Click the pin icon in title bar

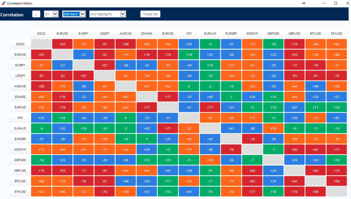pos(304,3)
